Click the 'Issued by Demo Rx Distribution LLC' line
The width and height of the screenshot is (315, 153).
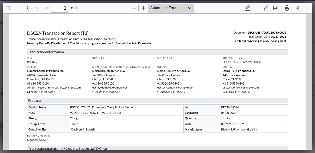coord(90,43)
